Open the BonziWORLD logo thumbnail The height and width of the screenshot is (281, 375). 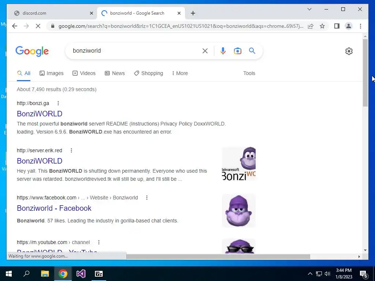point(239,164)
